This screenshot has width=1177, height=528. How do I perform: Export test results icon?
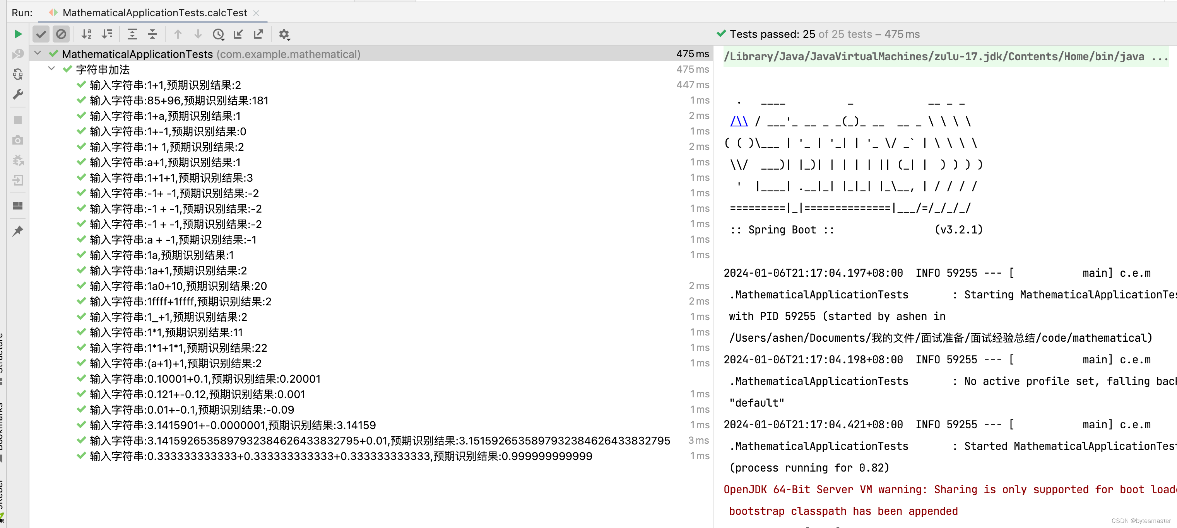[258, 34]
